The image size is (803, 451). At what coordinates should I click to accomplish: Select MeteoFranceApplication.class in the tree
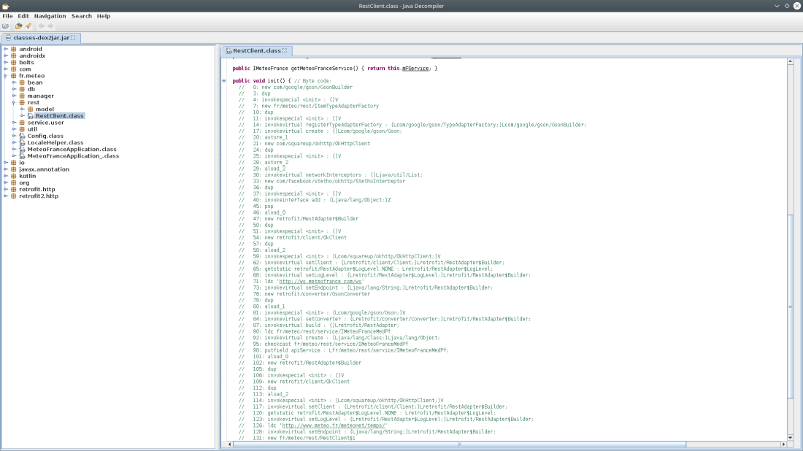click(x=72, y=149)
